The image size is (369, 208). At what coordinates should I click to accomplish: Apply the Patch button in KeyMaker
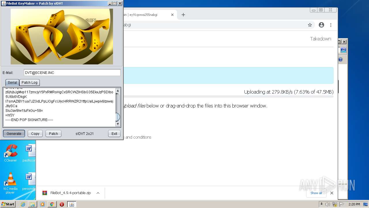click(53, 133)
